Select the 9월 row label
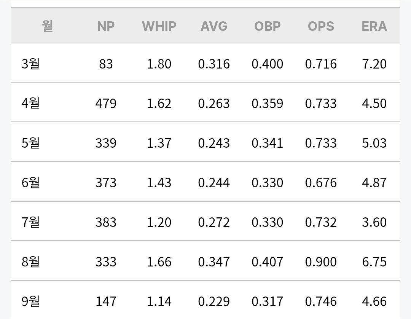 pos(31,301)
